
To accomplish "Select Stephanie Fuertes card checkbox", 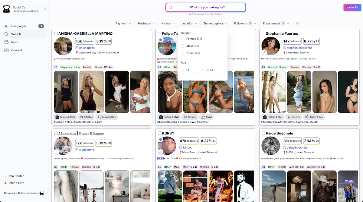I will point(263,33).
